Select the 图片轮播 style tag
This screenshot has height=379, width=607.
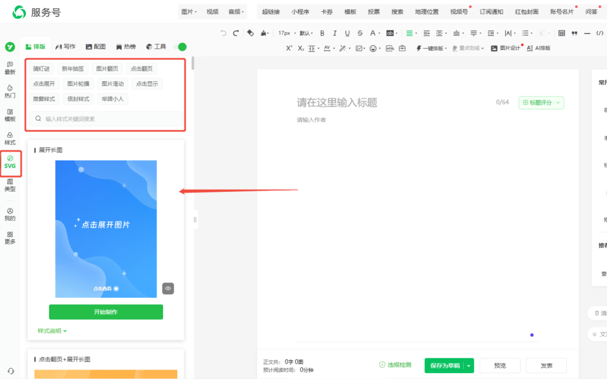(x=78, y=84)
